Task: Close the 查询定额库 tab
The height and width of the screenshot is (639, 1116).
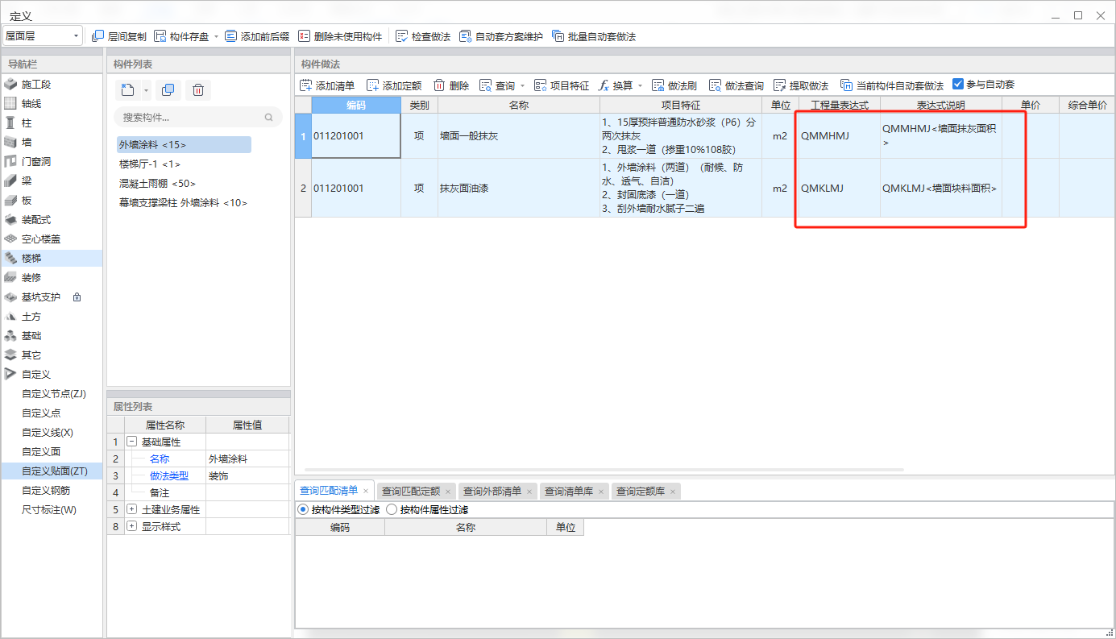Action: [x=673, y=491]
